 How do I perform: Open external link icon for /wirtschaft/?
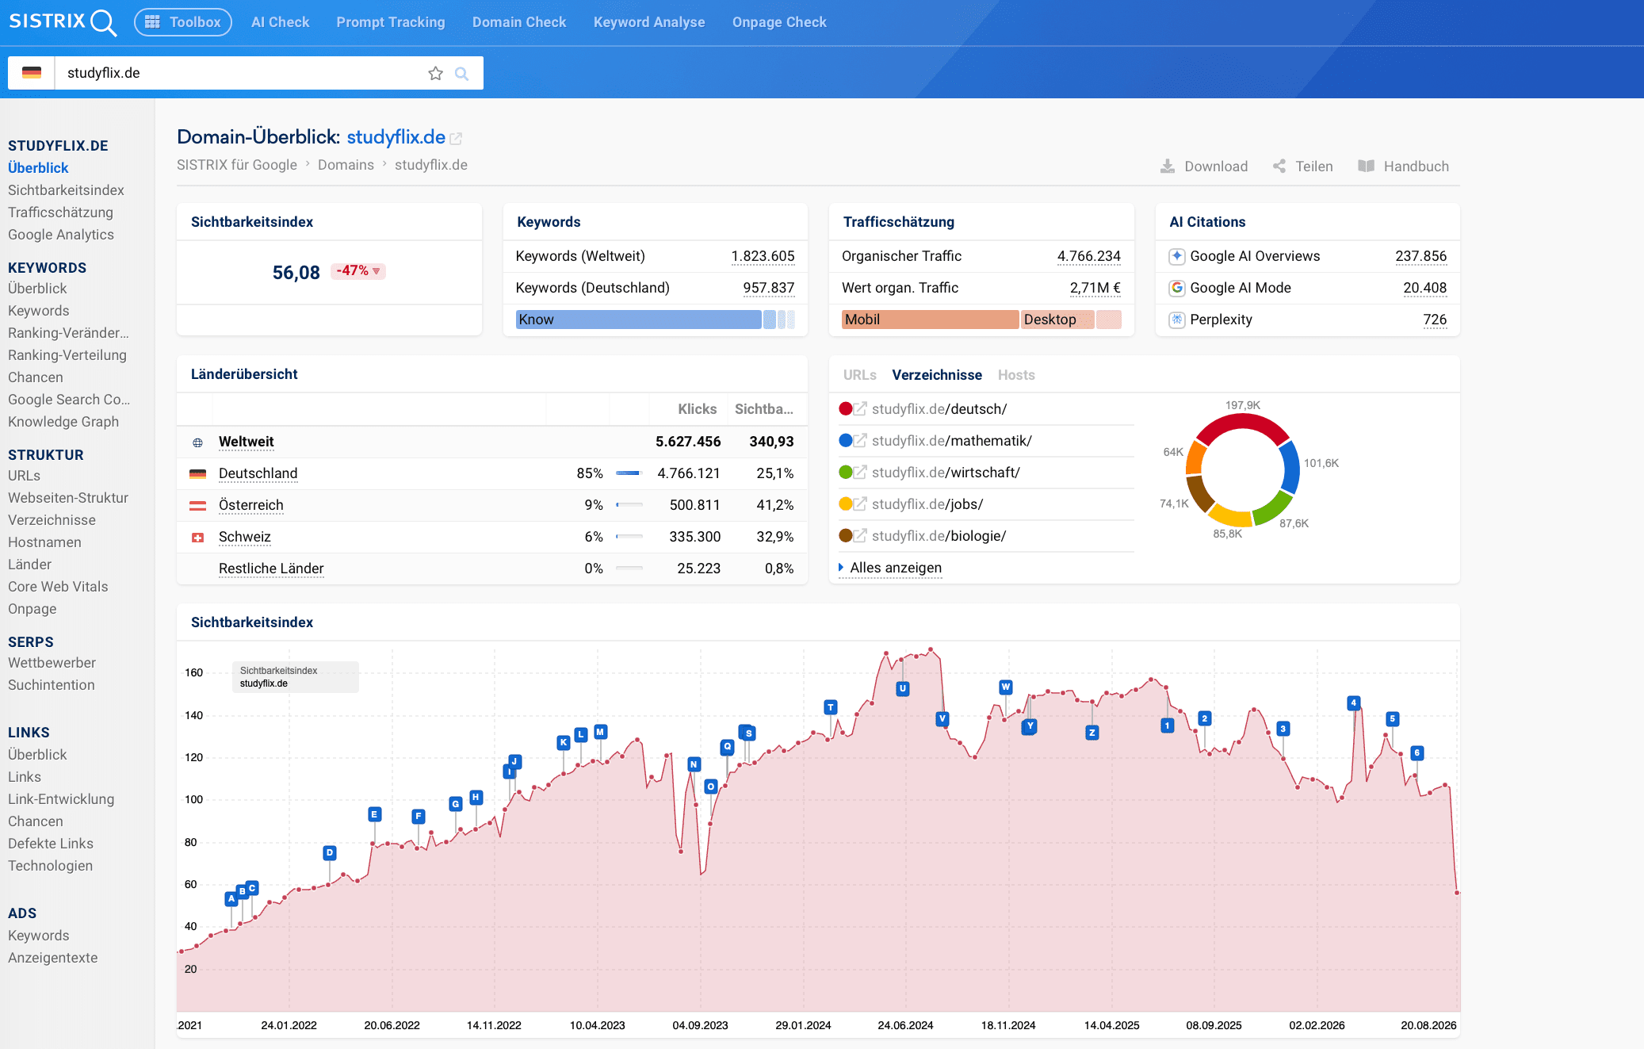point(860,473)
